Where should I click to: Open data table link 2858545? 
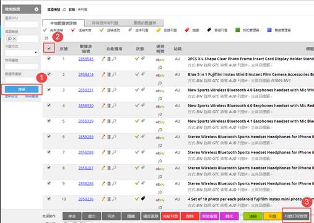pos(86,59)
